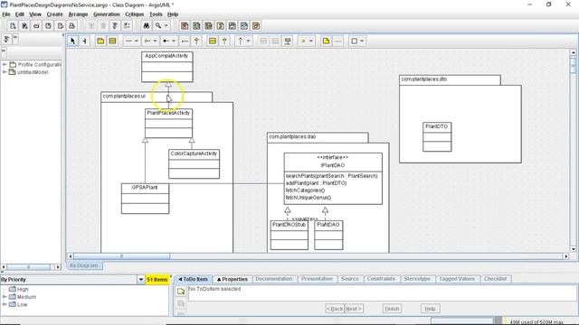Open the drawing shapes dropdown arrow
The height and width of the screenshot is (325, 579).
362,41
